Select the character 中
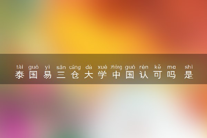207x138 pixels. [116, 75]
